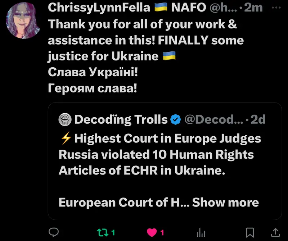Click the 2m post timestamp

coord(253,8)
